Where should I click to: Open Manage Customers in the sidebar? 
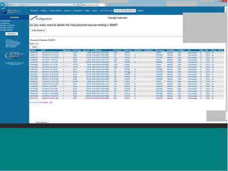pyautogui.click(x=7, y=25)
